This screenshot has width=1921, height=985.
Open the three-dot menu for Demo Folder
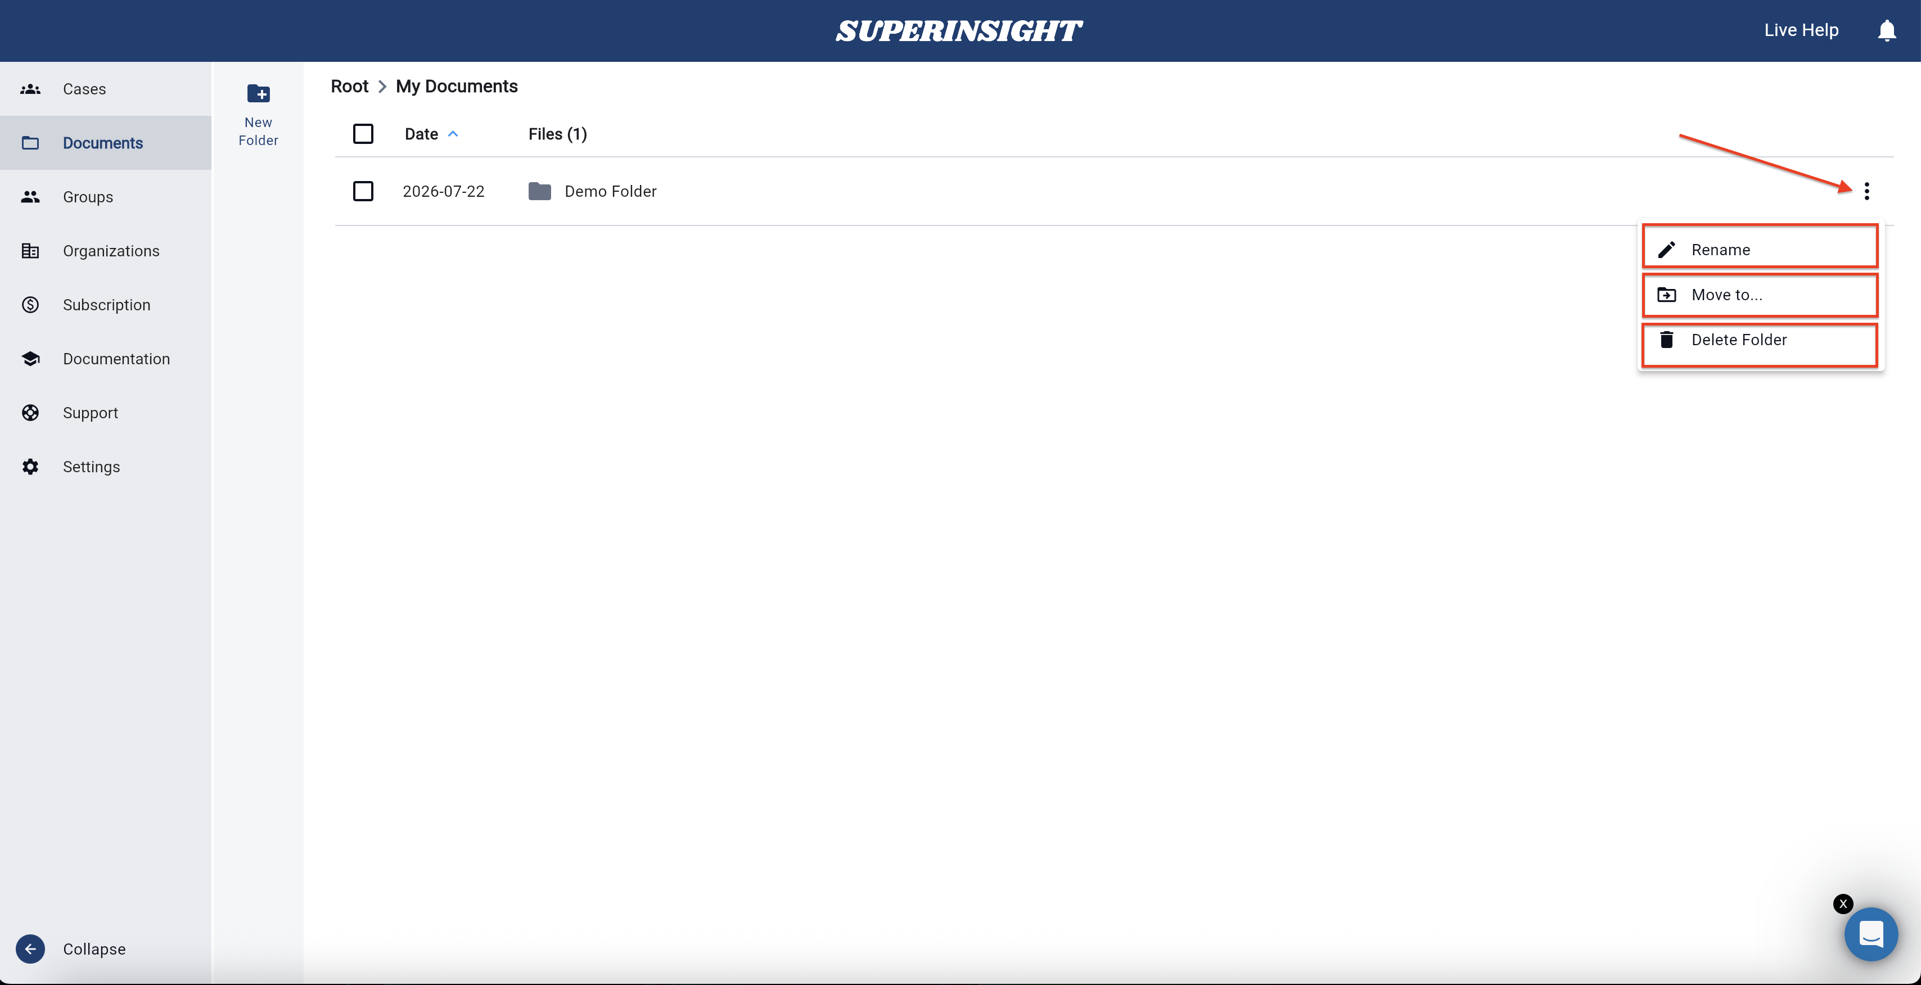[1866, 191]
